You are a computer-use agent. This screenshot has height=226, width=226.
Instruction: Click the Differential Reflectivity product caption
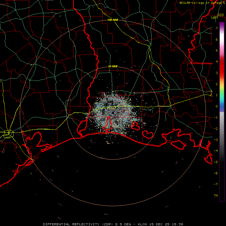click(113, 224)
